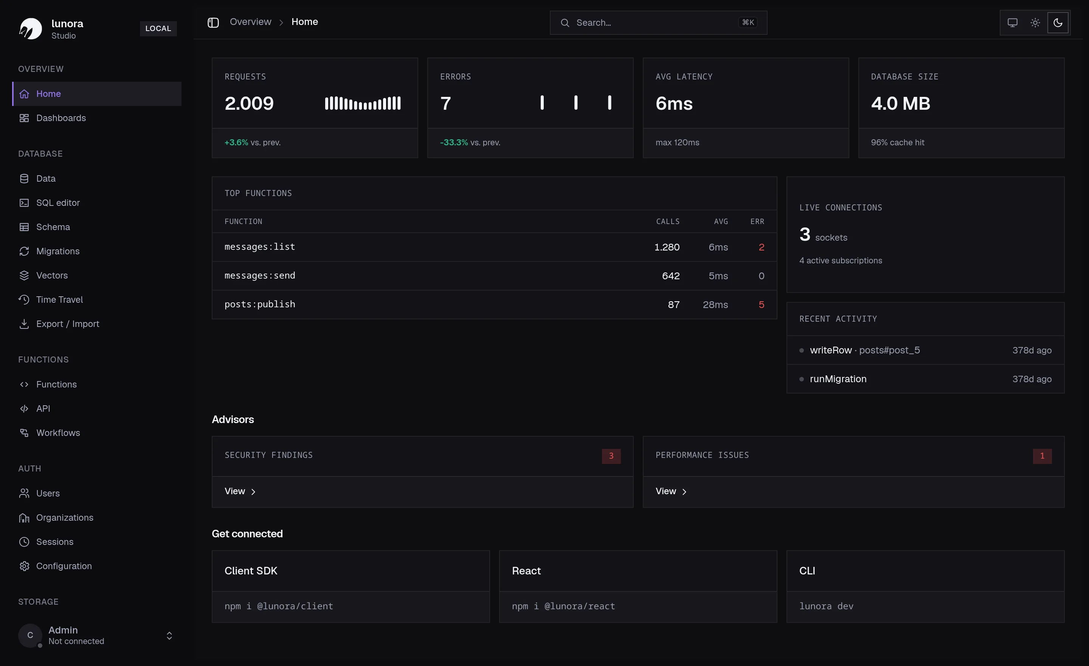Open the SQL editor page
1089x666 pixels.
point(97,202)
